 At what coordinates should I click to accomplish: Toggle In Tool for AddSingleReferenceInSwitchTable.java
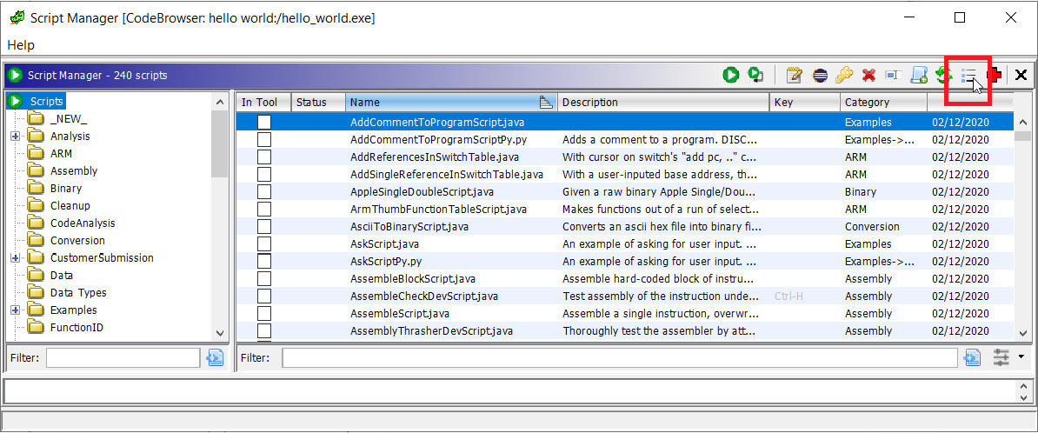click(264, 174)
